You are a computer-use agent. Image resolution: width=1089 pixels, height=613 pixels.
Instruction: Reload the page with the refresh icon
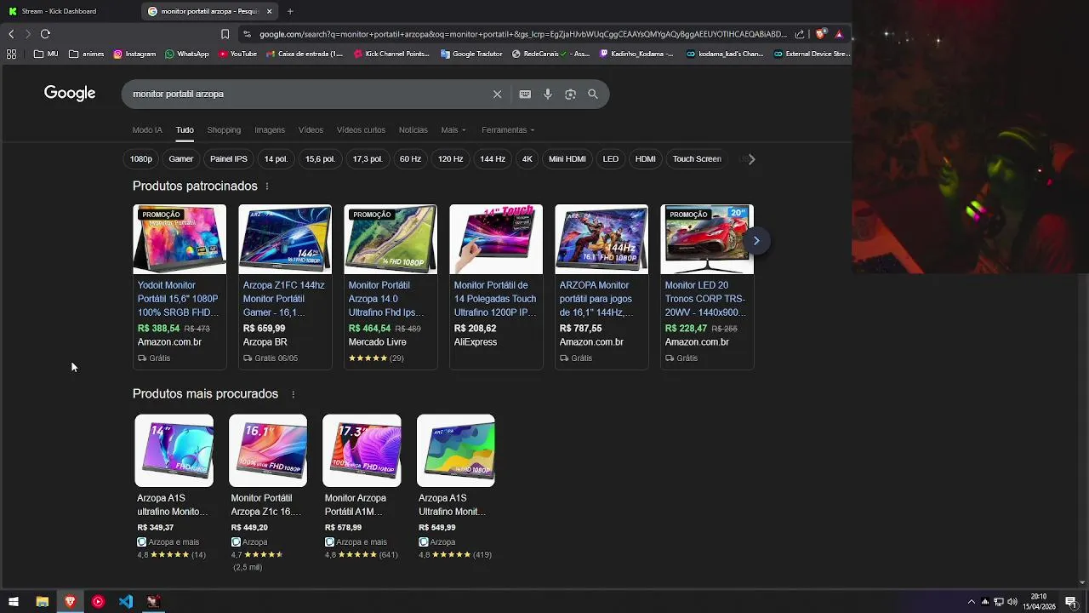[45, 34]
